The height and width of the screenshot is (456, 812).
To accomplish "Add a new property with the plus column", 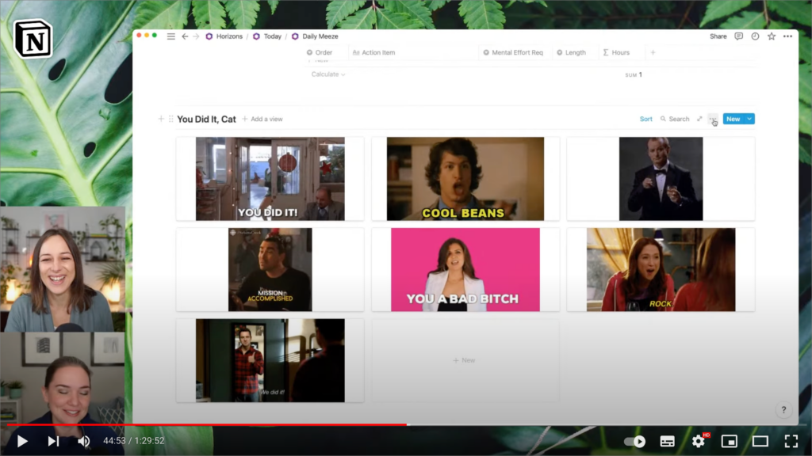I will (x=653, y=52).
